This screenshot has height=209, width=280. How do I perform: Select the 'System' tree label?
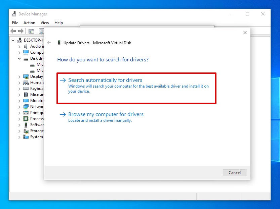37,137
